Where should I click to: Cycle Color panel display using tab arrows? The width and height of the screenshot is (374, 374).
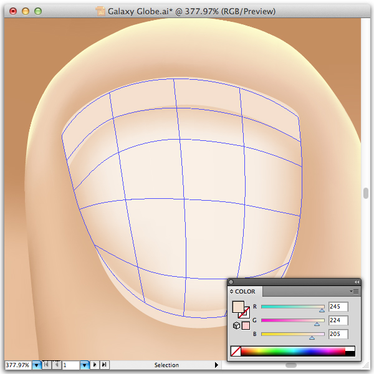[x=231, y=292]
